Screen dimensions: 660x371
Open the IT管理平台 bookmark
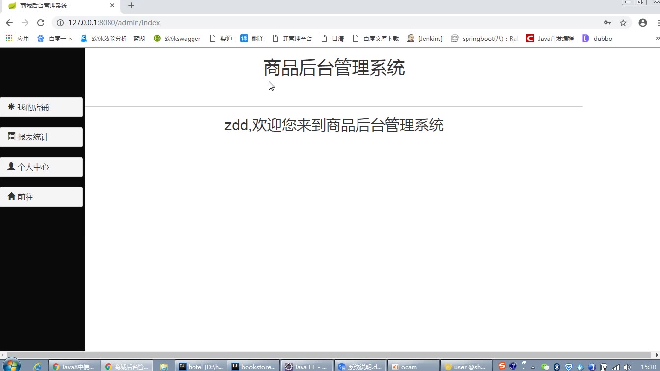(292, 38)
